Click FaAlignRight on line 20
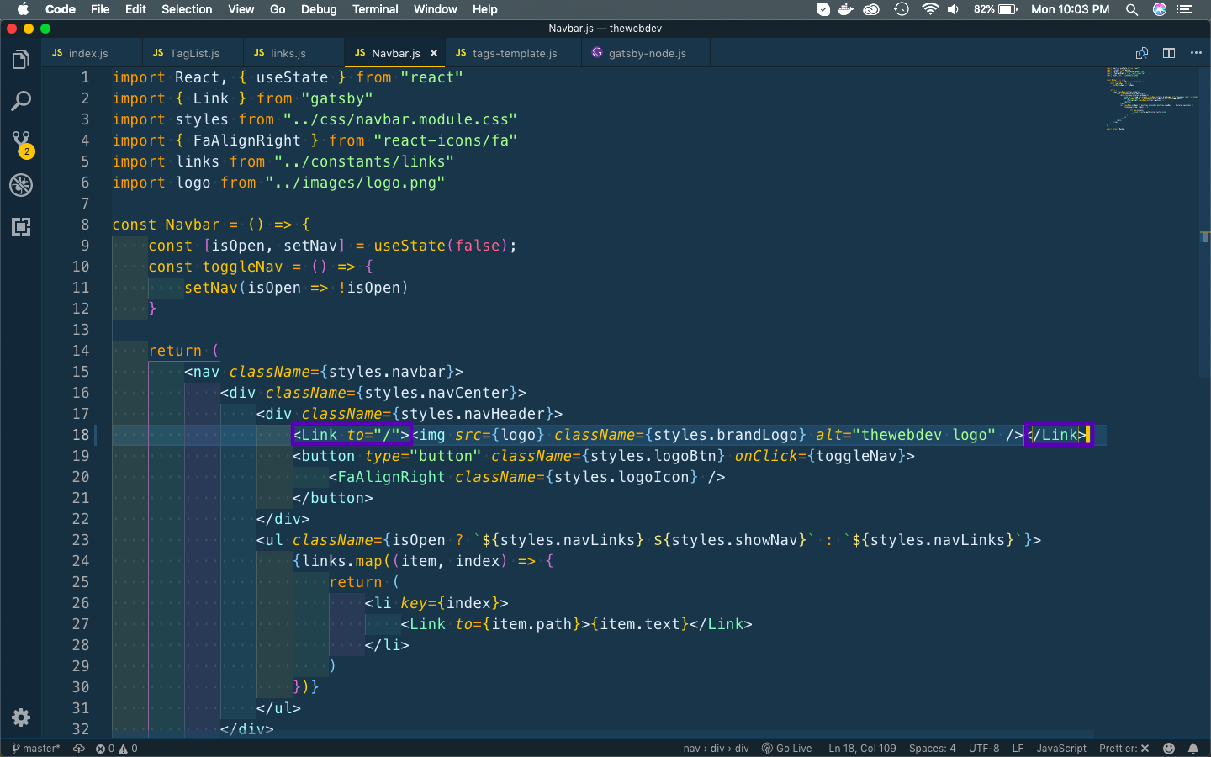 click(391, 477)
